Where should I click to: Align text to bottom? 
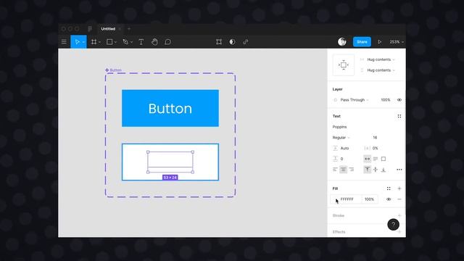click(x=384, y=170)
